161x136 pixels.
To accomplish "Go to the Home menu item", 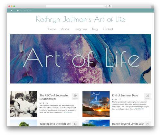I will [x=52, y=29].
